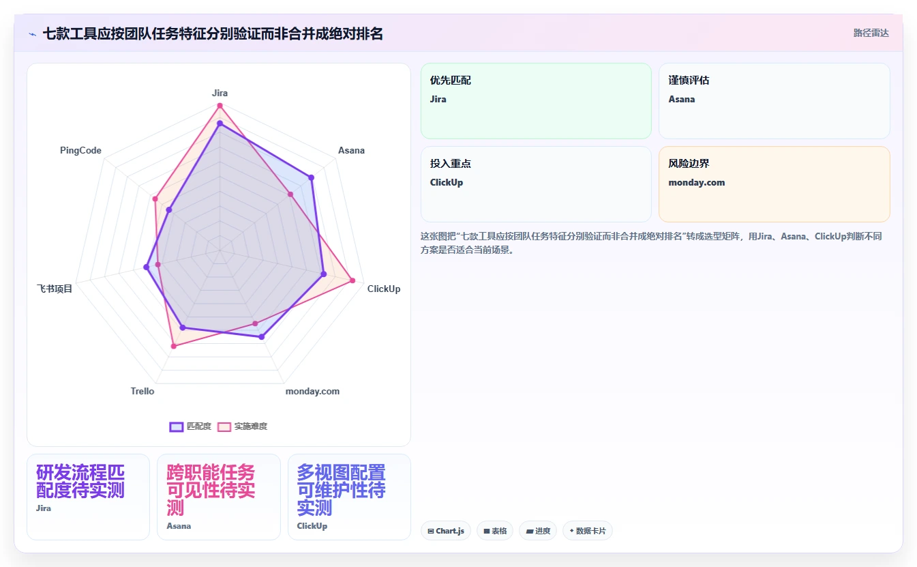Click the Asana axis label on the radar
Image resolution: width=917 pixels, height=567 pixels.
pos(351,150)
